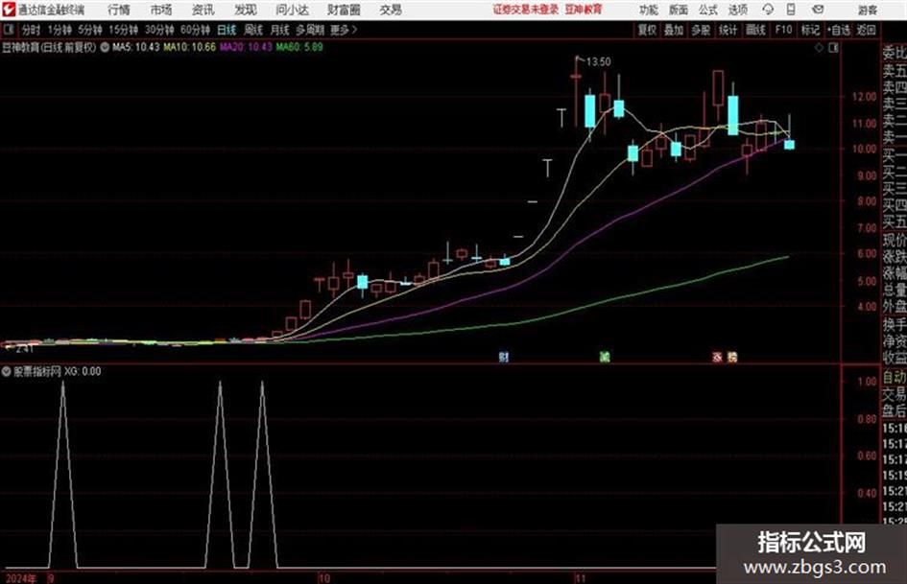The width and height of the screenshot is (907, 584).
Task: Click the 证券交易未登录 login link
Action: click(526, 10)
